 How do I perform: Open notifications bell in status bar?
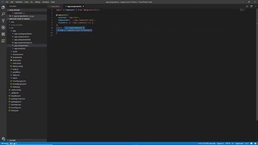[255, 143]
